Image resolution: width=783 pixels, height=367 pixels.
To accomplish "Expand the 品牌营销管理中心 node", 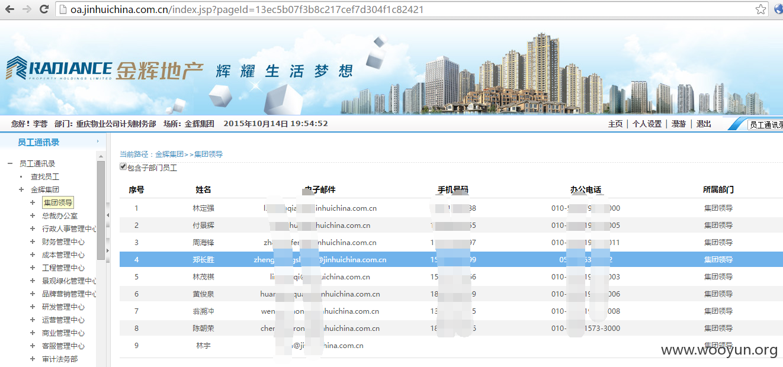I will [x=33, y=294].
